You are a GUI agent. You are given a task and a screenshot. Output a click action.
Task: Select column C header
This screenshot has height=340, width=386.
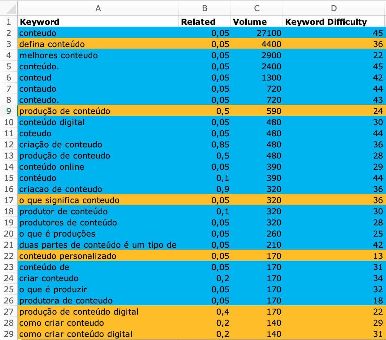[257, 9]
